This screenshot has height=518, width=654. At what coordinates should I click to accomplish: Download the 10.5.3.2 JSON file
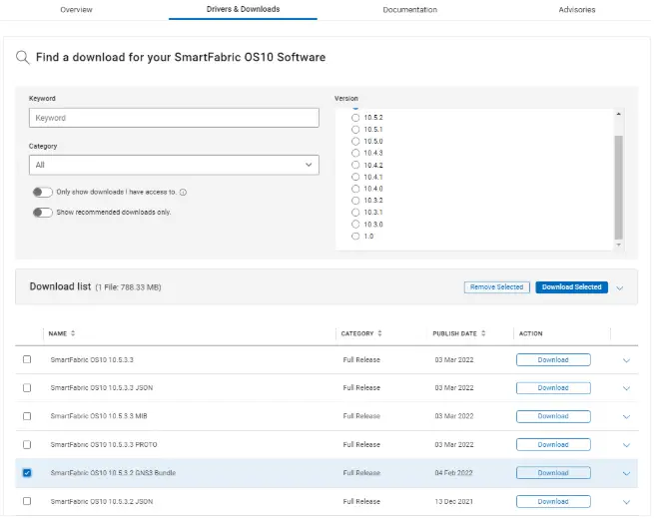[x=553, y=502]
